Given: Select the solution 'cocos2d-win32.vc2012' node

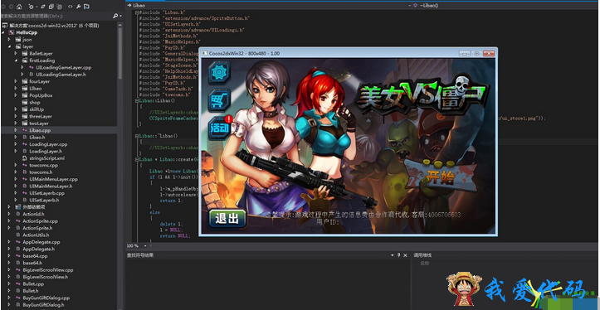Looking at the screenshot, I should (54, 25).
